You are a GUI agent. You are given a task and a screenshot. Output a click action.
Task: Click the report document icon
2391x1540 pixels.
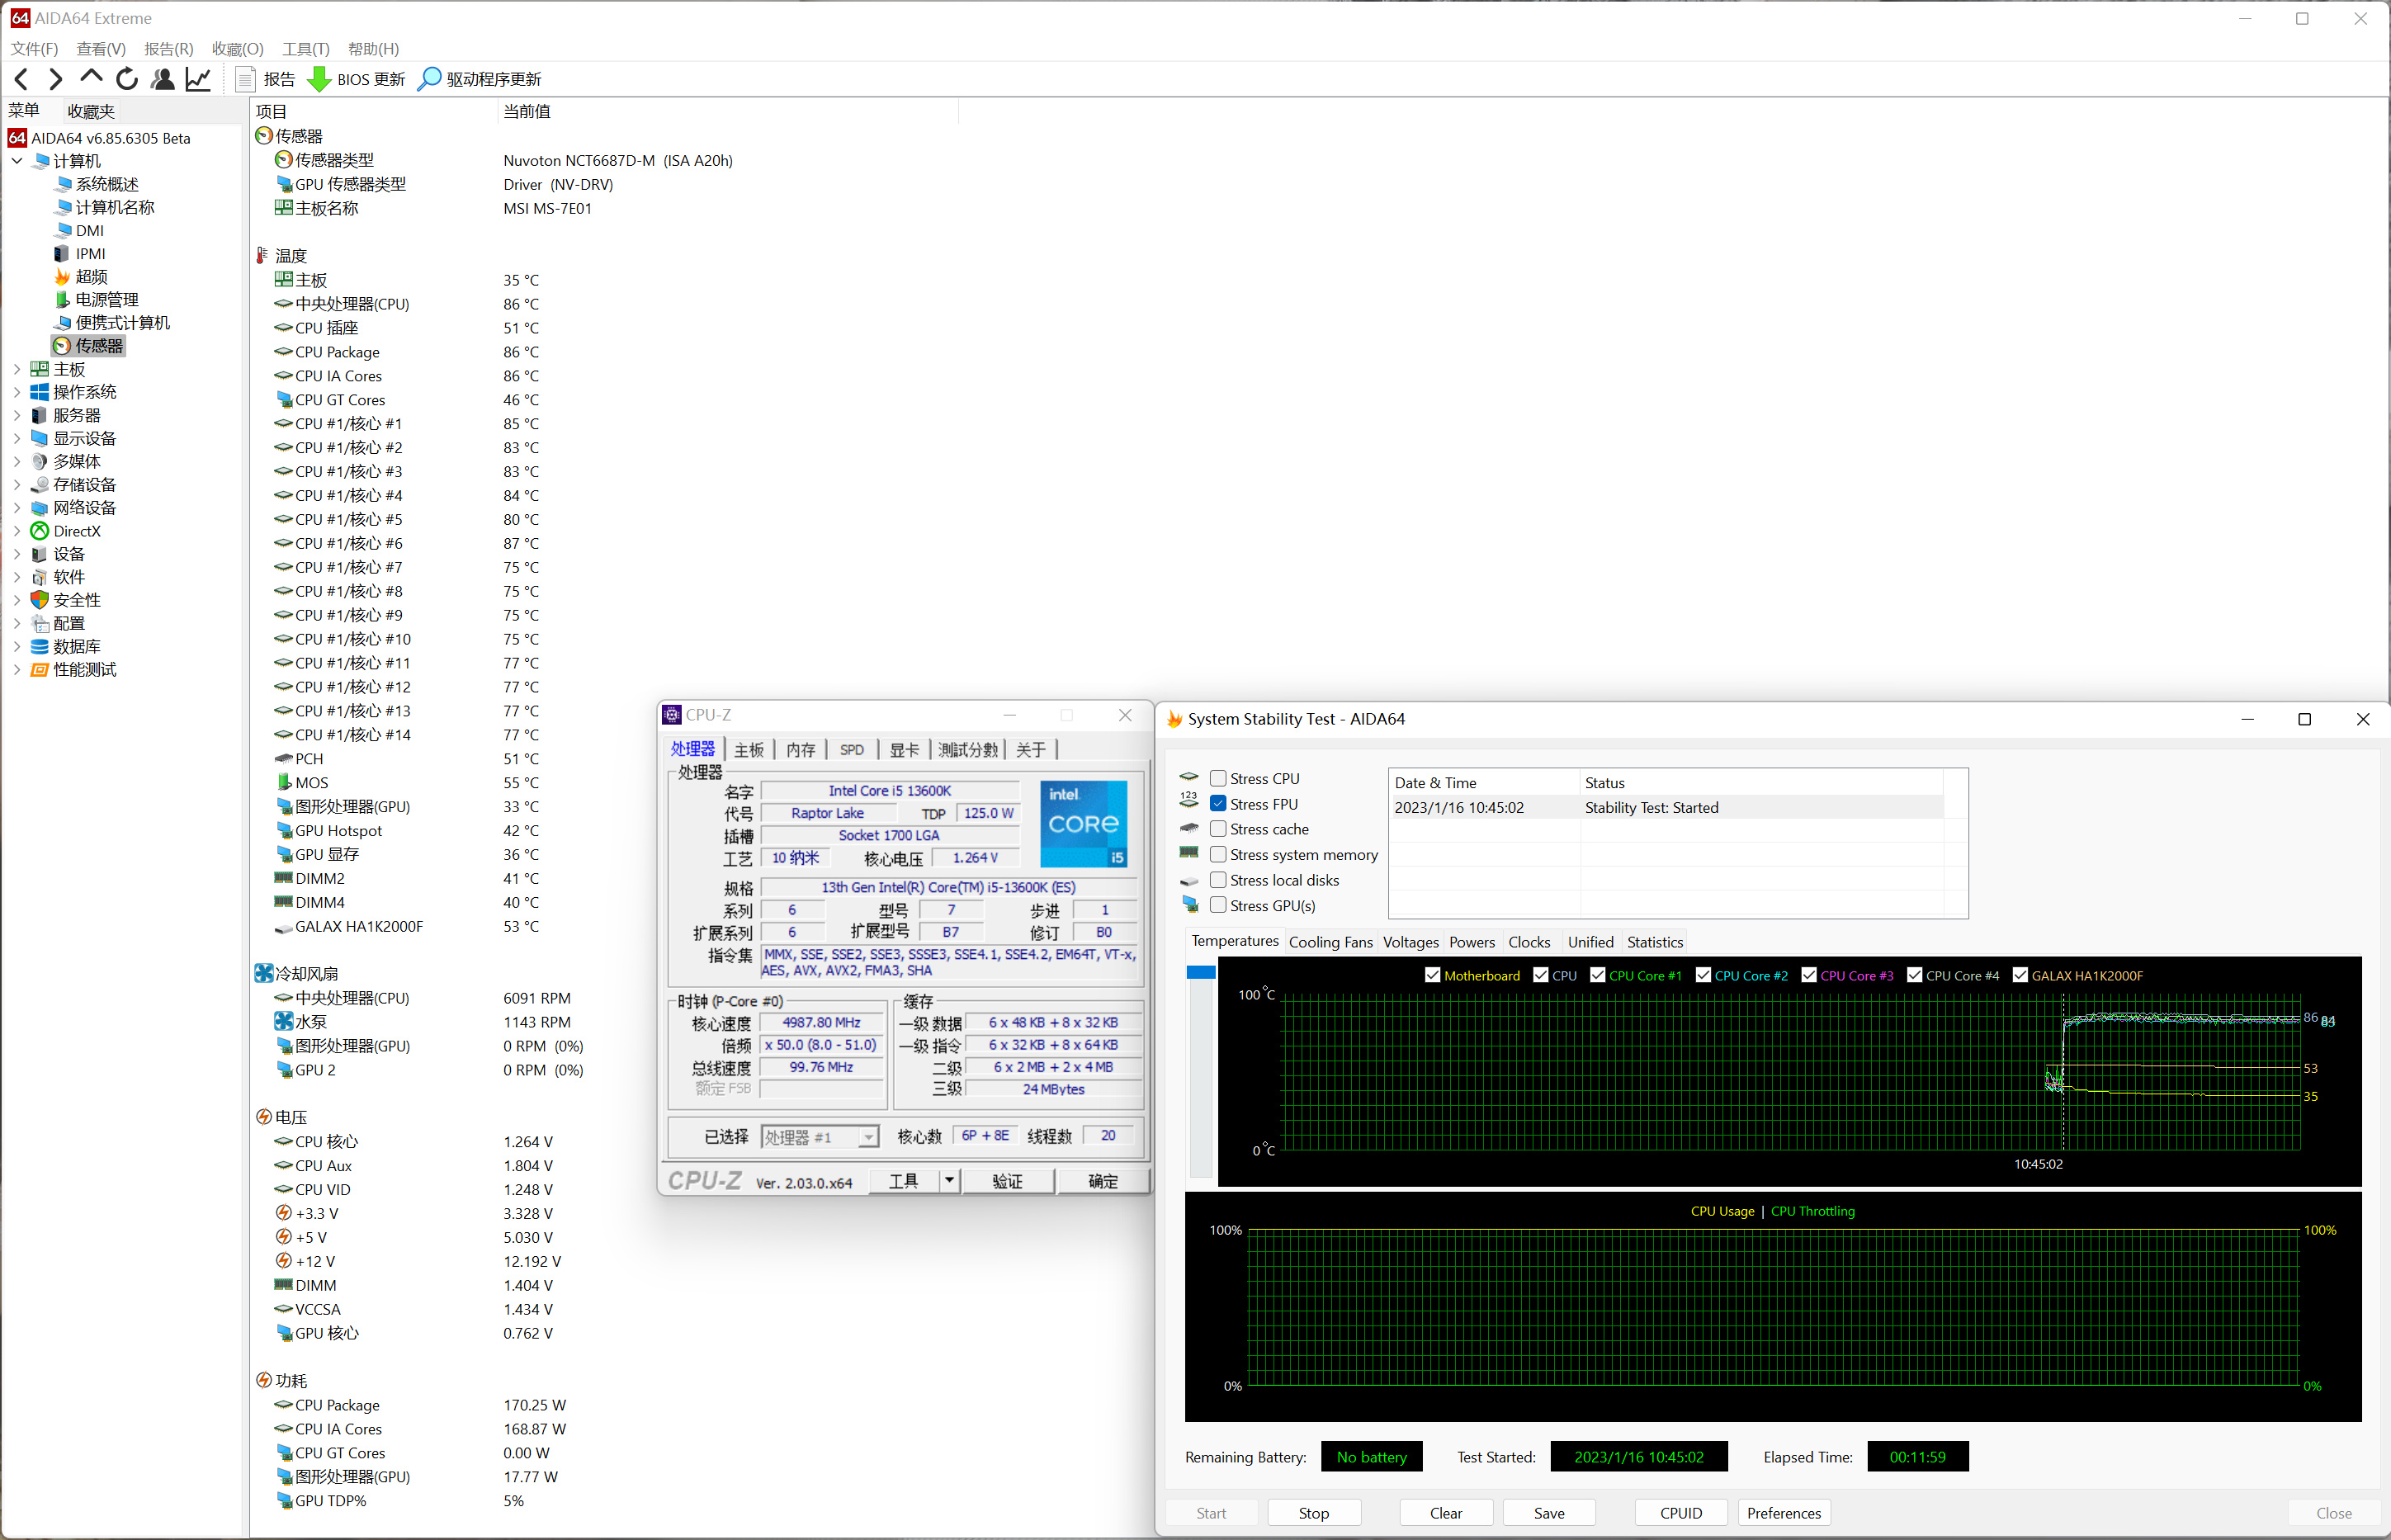tap(245, 79)
